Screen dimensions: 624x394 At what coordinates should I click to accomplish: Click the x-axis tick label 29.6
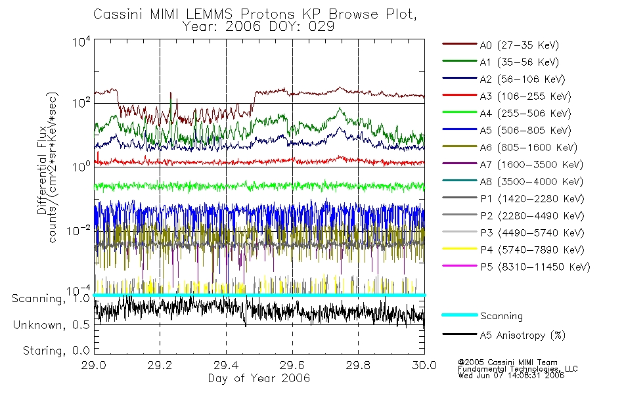(x=292, y=365)
